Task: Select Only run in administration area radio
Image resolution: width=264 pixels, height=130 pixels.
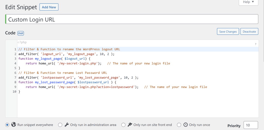Action: [60, 125]
